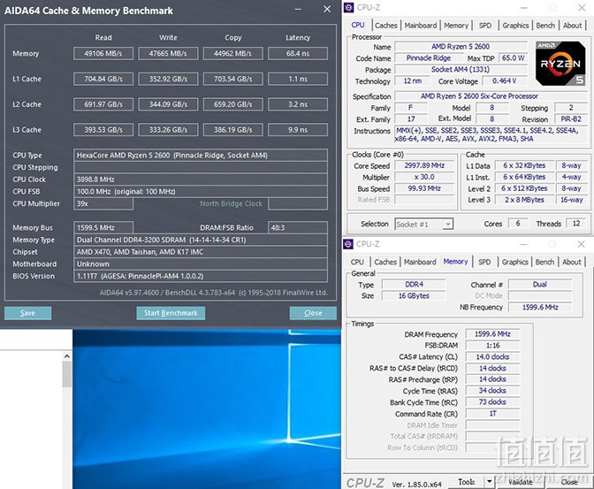Click the Memory Write value 47665 MB/s
The image size is (594, 489).
pyautogui.click(x=168, y=53)
